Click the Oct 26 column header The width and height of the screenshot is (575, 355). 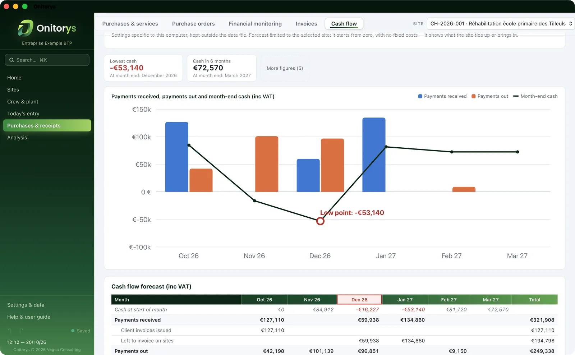coord(264,300)
